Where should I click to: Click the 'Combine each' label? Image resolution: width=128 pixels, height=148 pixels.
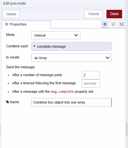[17, 46]
